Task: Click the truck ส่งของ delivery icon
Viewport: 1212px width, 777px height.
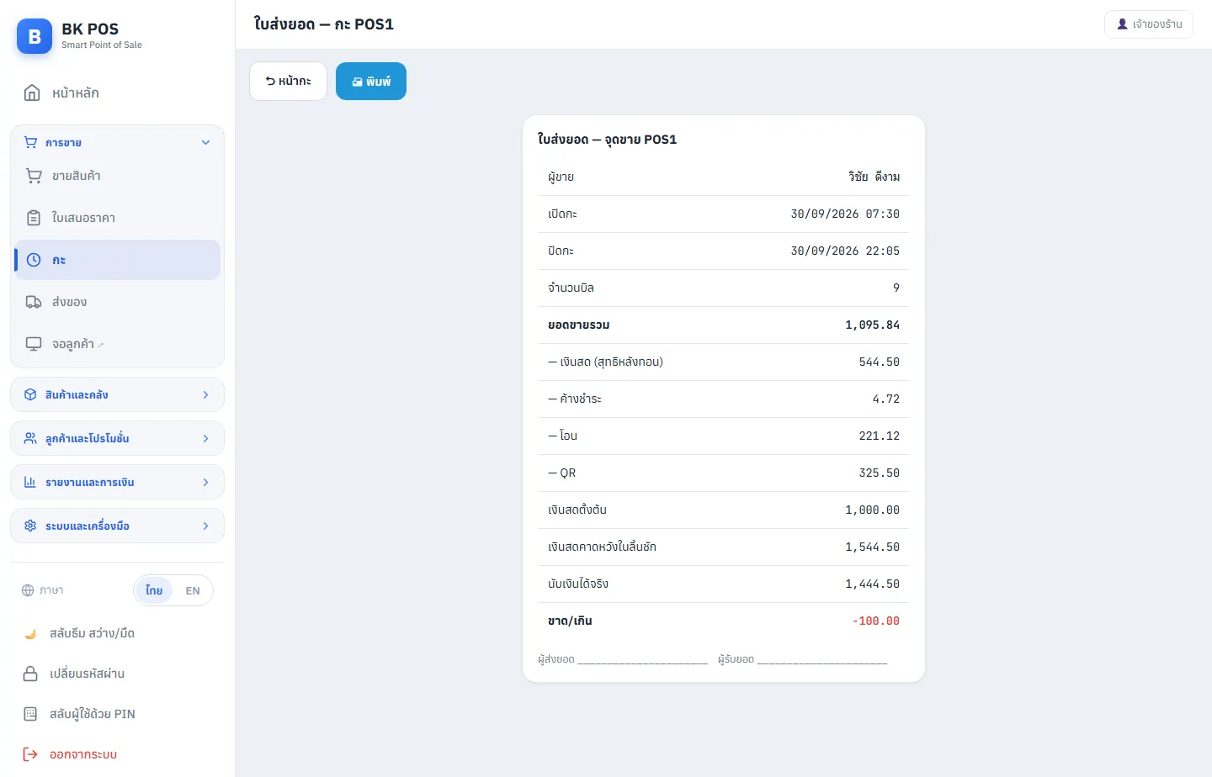Action: (34, 302)
